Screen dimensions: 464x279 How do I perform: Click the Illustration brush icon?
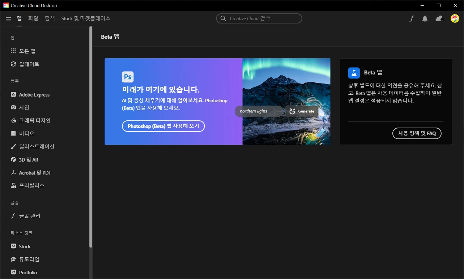(13, 146)
